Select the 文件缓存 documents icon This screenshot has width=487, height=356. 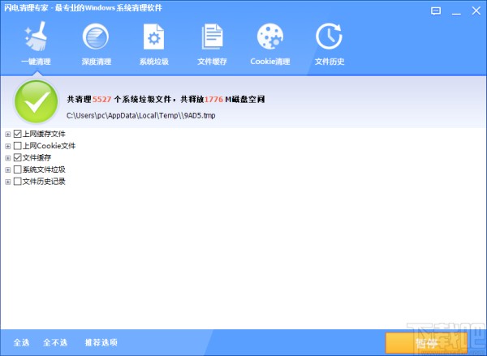[x=212, y=37]
